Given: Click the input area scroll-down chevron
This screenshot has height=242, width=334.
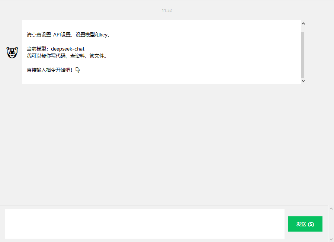Looking at the screenshot, I should point(331,239).
